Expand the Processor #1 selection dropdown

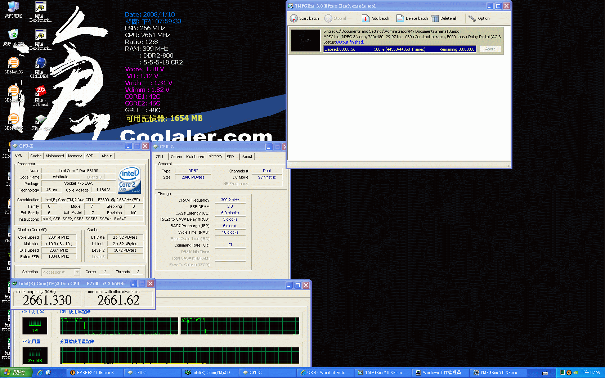click(77, 272)
